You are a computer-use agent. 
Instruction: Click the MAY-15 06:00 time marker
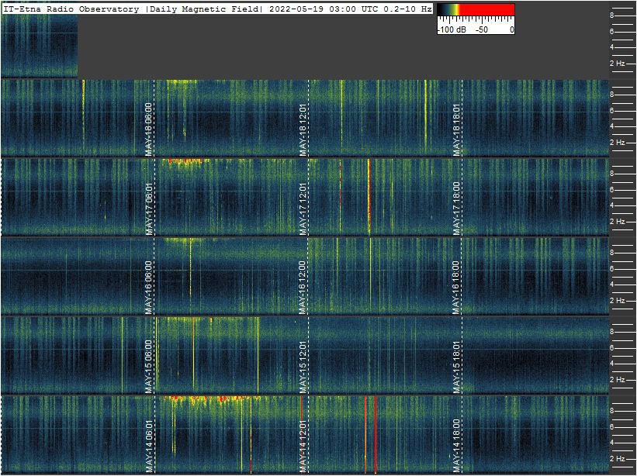[148, 367]
